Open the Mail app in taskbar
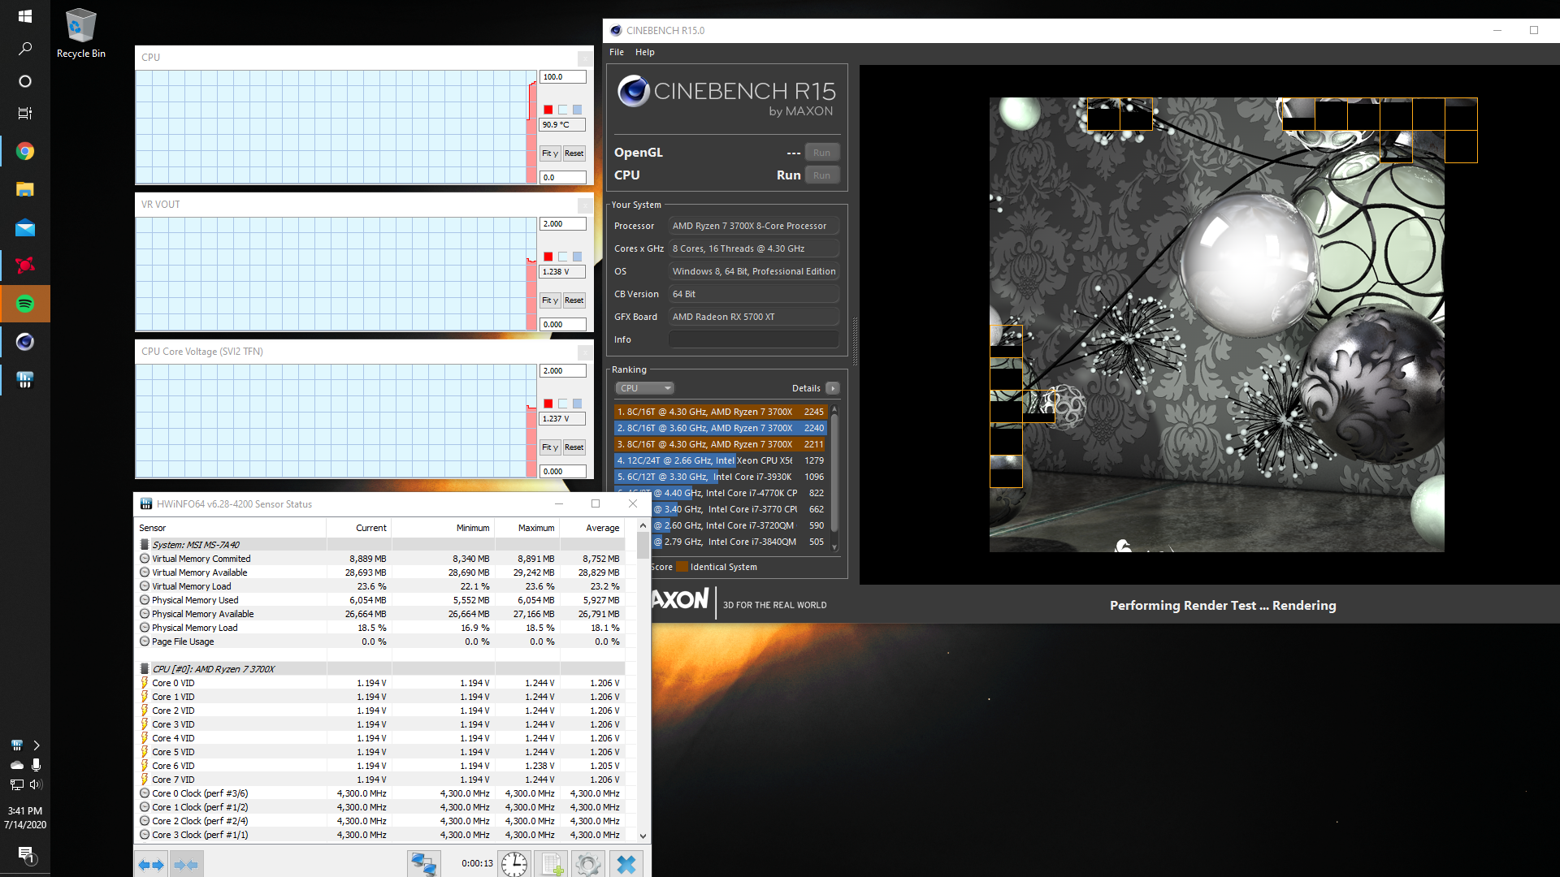The width and height of the screenshot is (1560, 877). tap(25, 228)
